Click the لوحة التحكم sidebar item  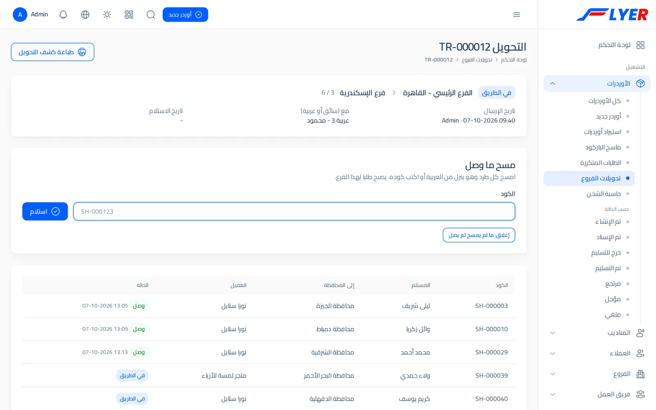pos(597,45)
